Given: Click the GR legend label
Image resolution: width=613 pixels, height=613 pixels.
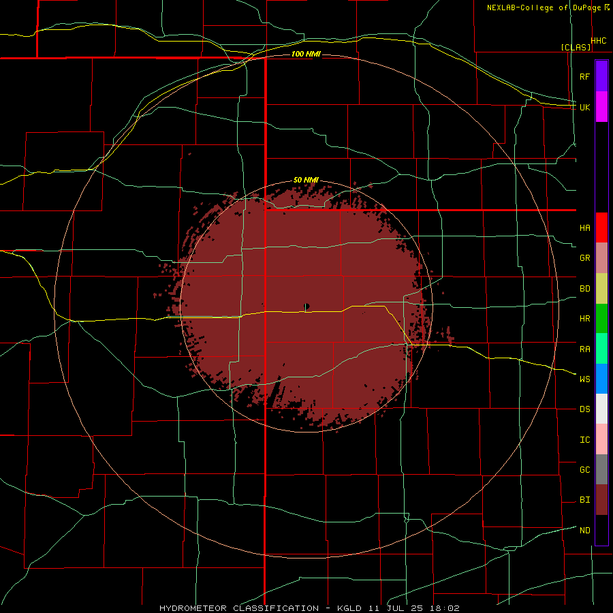Looking at the screenshot, I should click(x=584, y=258).
